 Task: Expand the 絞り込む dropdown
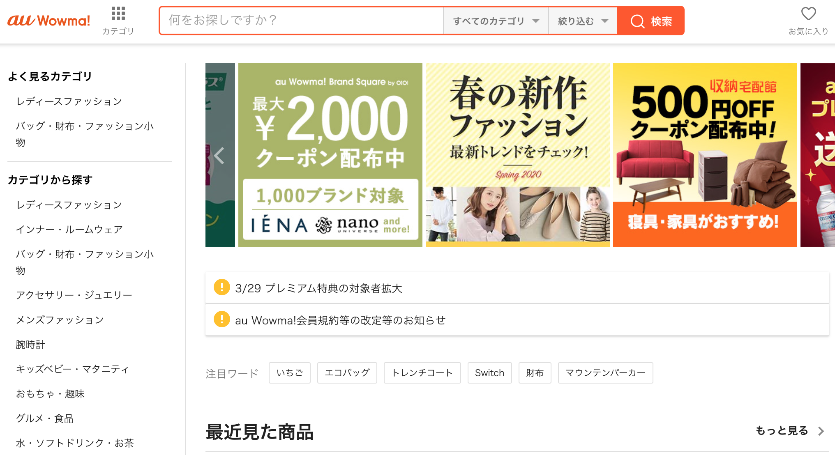583,21
